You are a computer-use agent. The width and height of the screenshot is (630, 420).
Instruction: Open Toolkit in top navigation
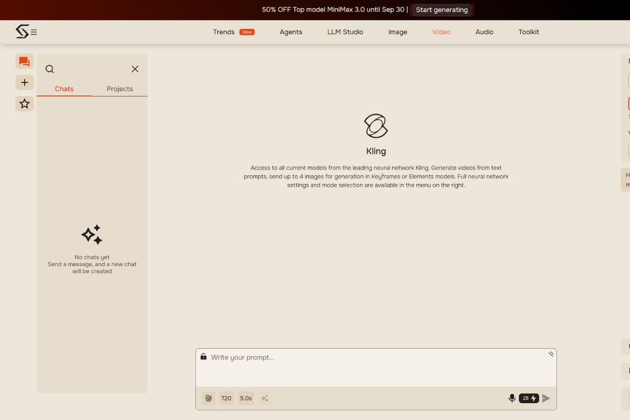pos(529,32)
